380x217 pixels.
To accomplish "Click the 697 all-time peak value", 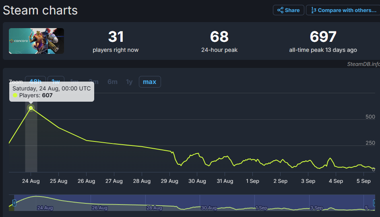I will pyautogui.click(x=323, y=37).
